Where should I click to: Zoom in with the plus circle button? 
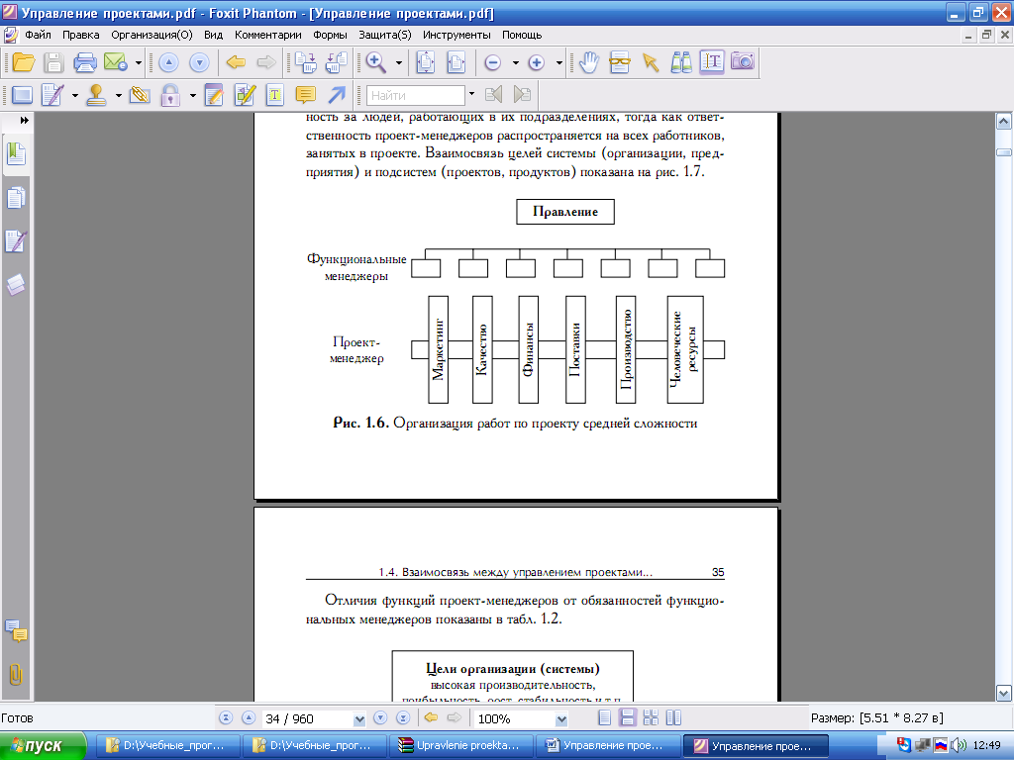pos(536,62)
